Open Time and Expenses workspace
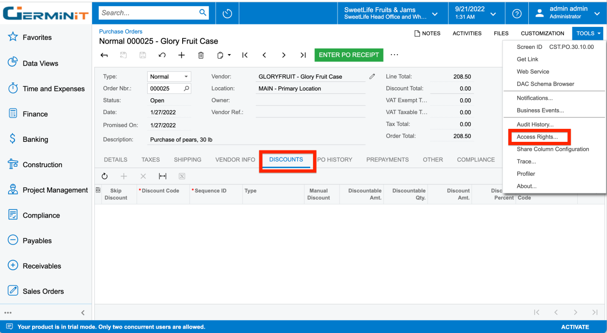This screenshot has width=607, height=333. 46,89
